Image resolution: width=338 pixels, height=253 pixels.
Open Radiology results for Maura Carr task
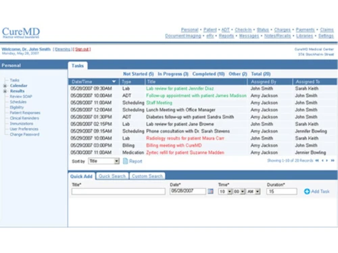tap(185, 138)
